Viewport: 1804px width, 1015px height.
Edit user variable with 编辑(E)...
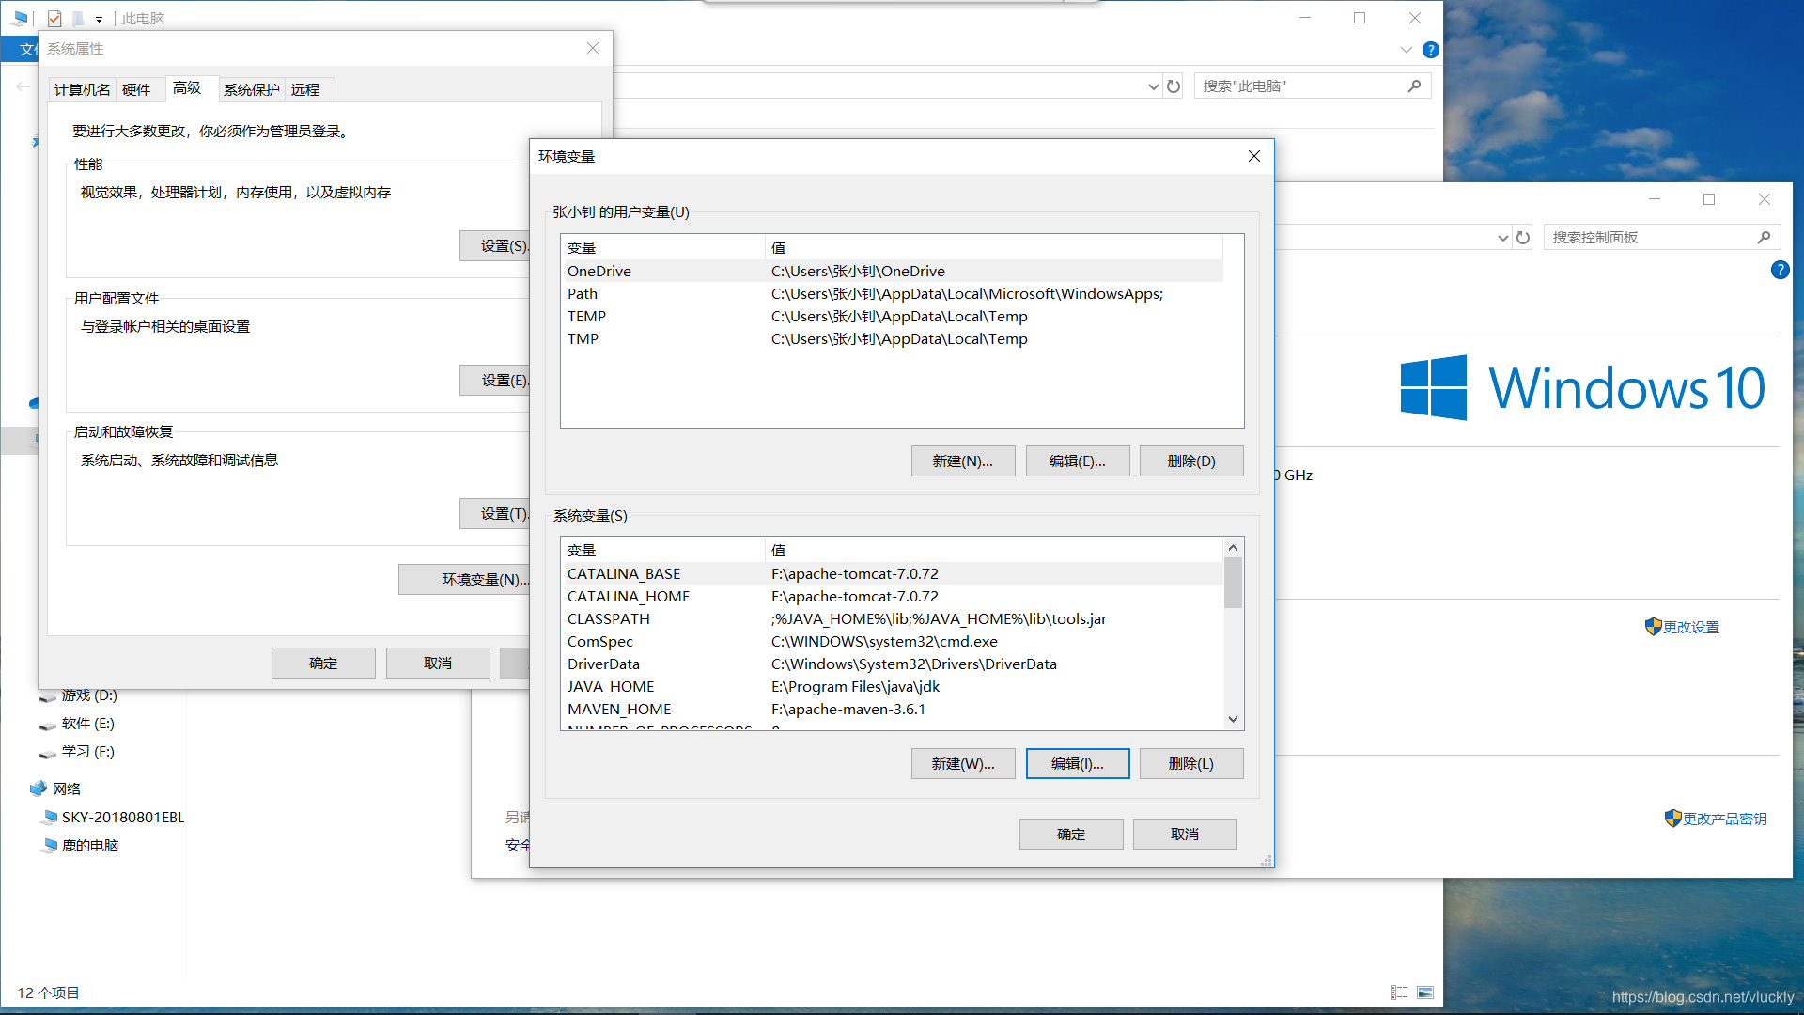click(1078, 461)
